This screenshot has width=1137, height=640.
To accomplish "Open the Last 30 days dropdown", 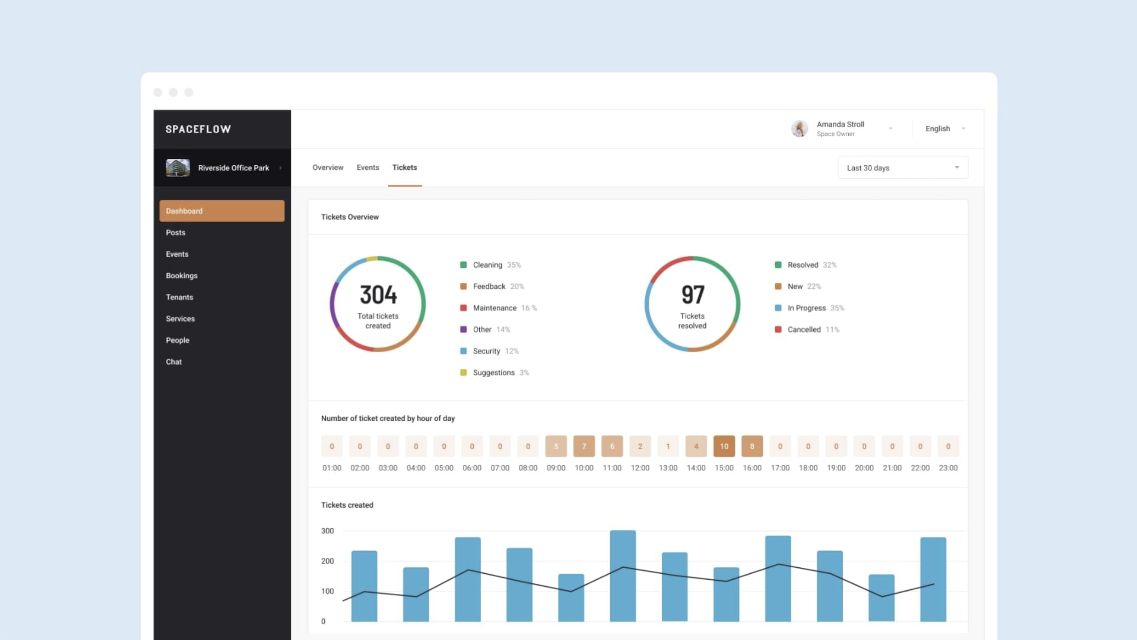I will (x=902, y=168).
